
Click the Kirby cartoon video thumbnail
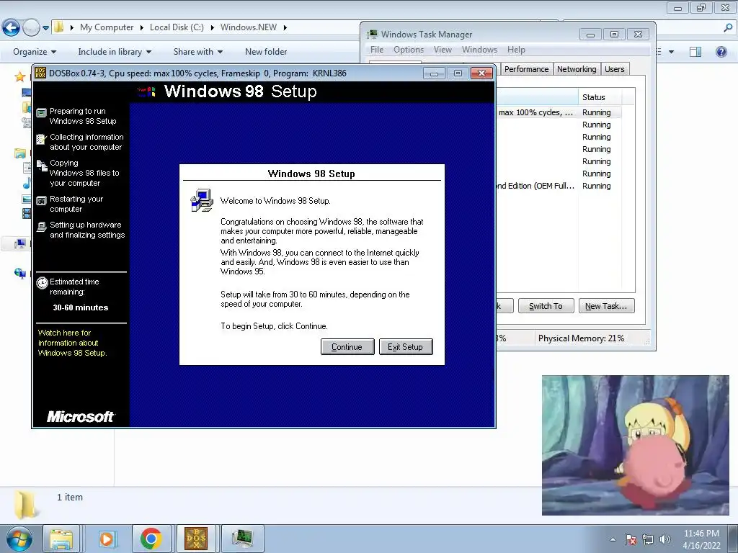636,445
